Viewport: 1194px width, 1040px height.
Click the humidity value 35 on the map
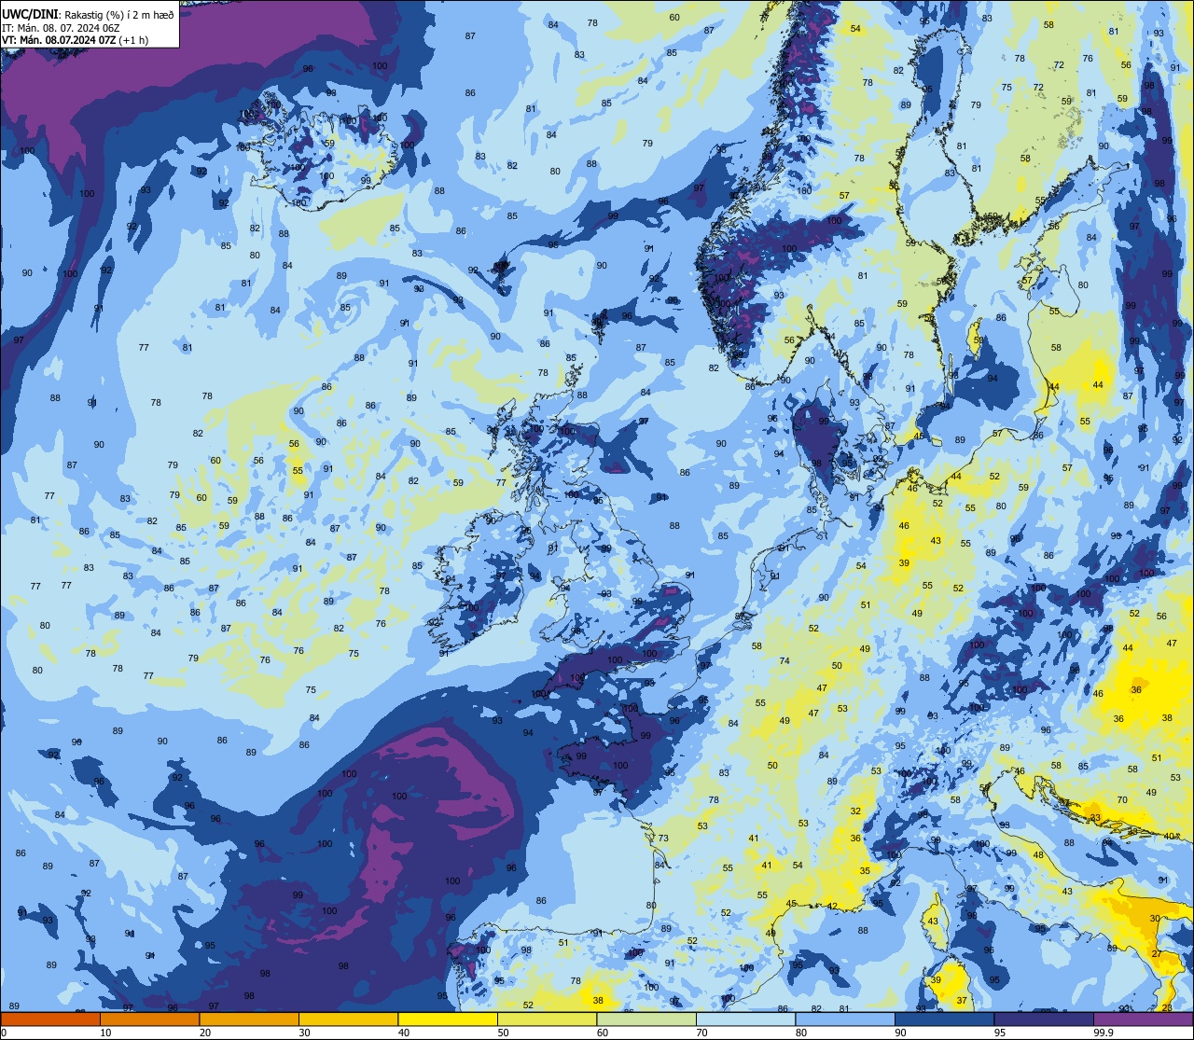[865, 871]
